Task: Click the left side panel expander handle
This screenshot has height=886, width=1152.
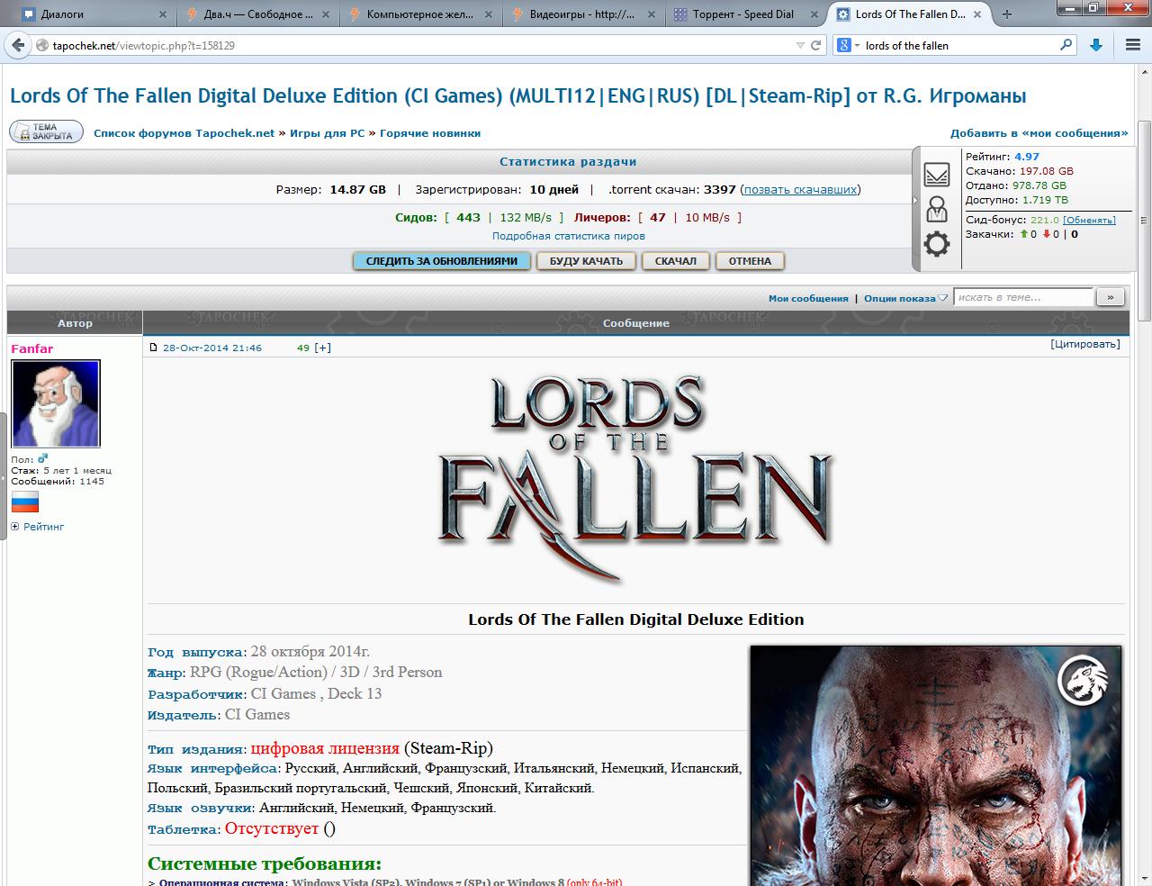Action: coord(3,476)
